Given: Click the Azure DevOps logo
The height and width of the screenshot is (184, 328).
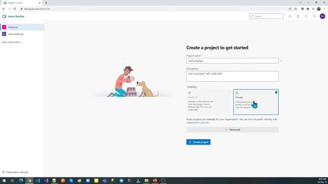Looking at the screenshot, I should (x=4, y=16).
